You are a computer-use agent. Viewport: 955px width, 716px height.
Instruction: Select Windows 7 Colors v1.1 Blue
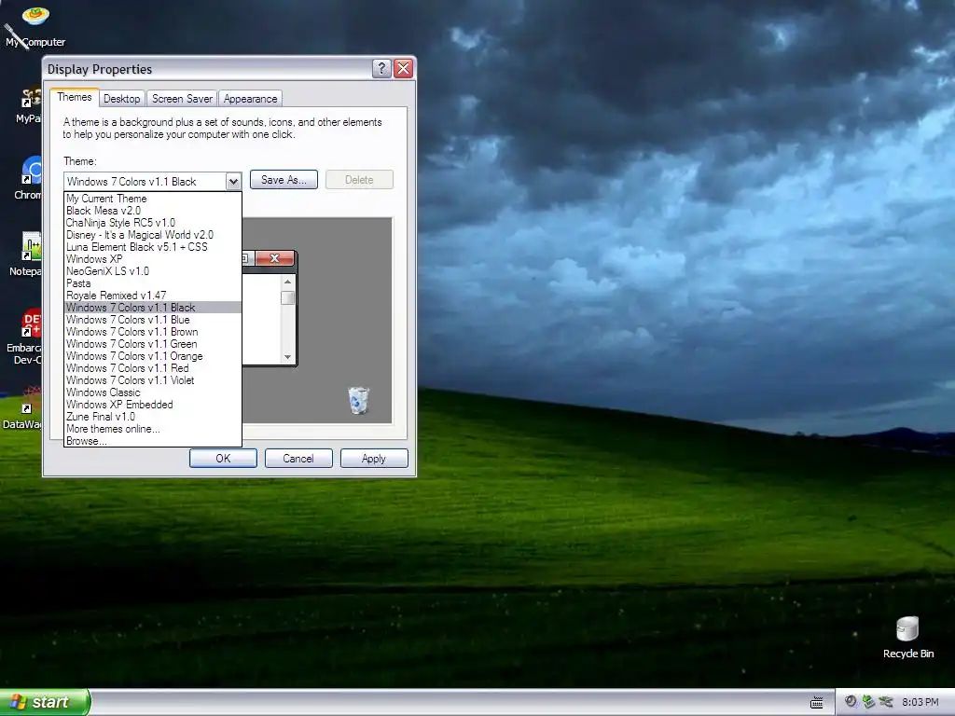tap(153, 320)
